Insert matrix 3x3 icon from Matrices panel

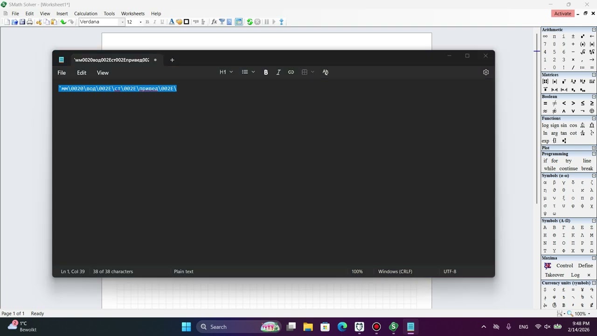coord(545,82)
